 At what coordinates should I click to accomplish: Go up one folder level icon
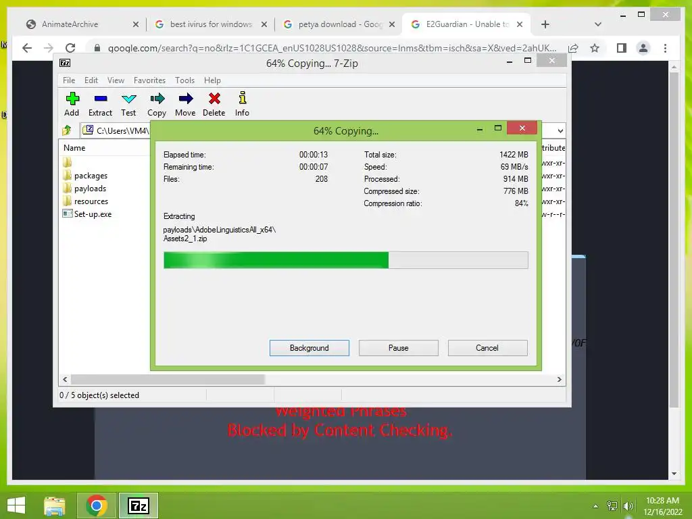[67, 130]
